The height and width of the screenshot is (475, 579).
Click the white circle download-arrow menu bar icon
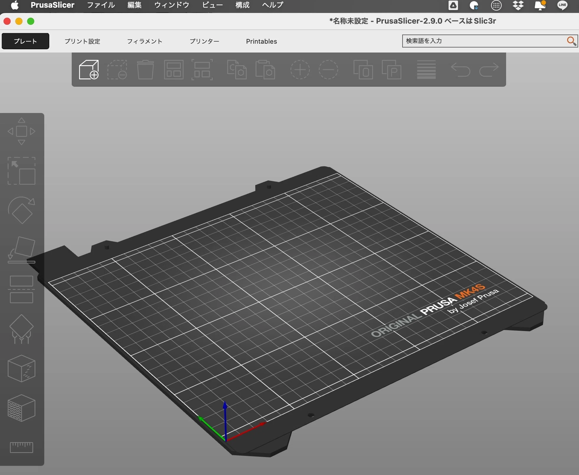pos(474,5)
